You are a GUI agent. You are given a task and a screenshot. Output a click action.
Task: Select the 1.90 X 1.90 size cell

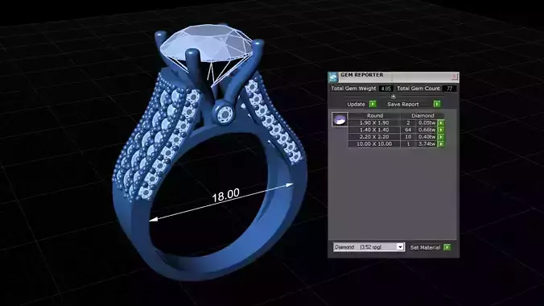tap(374, 123)
